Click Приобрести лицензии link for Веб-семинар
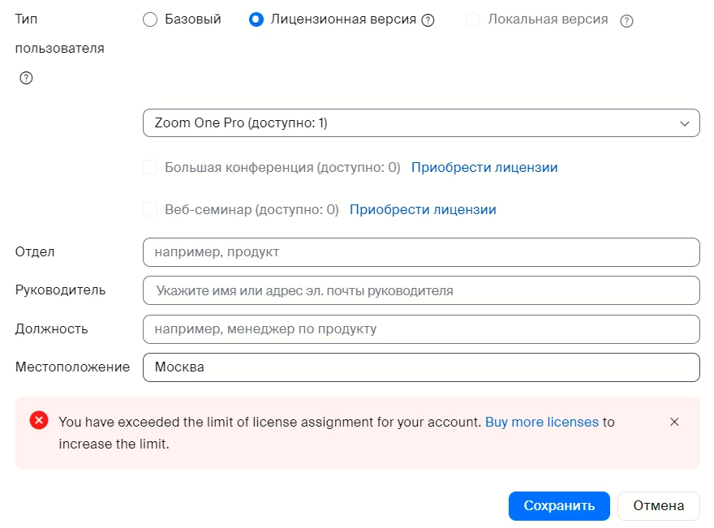Viewport: 714px width, 528px height. tap(423, 209)
